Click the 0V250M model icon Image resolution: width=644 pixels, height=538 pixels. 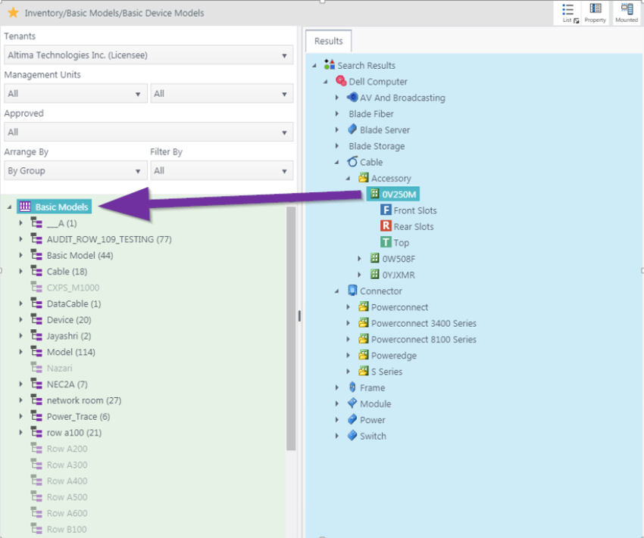(374, 194)
